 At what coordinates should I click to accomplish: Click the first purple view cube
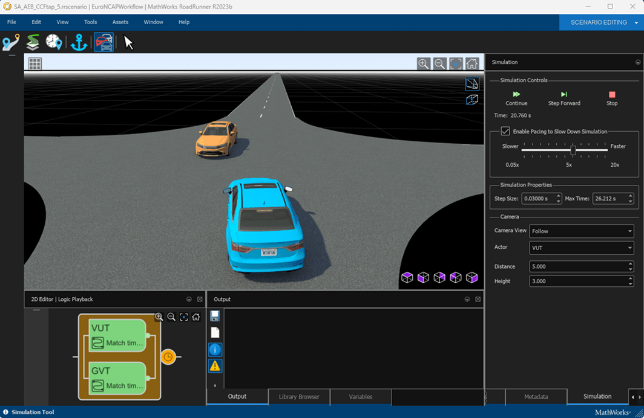(x=407, y=277)
